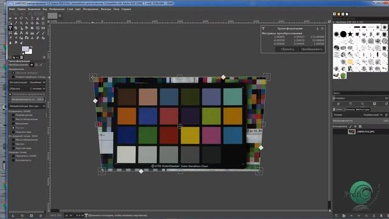Select the highlighted Unified Transform tool
Viewport: 389px width, 219px height.
point(10,28)
